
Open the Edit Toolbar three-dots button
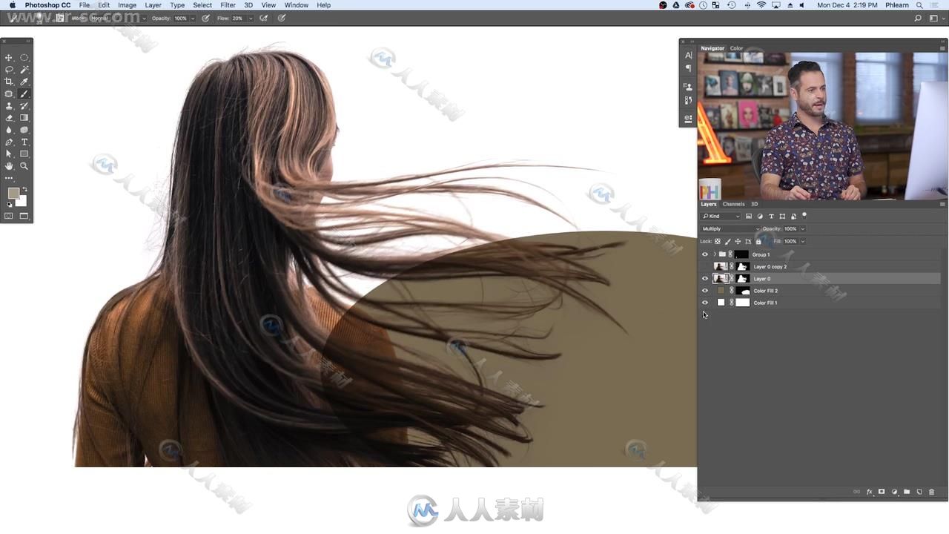click(9, 178)
